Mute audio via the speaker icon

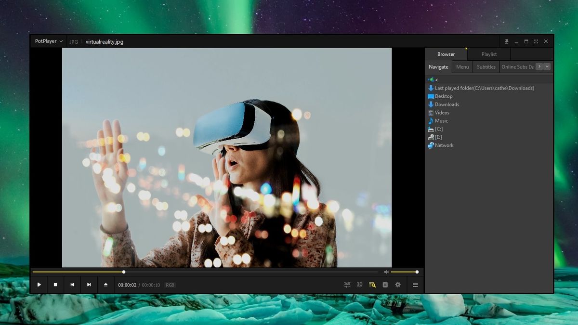(x=386, y=272)
